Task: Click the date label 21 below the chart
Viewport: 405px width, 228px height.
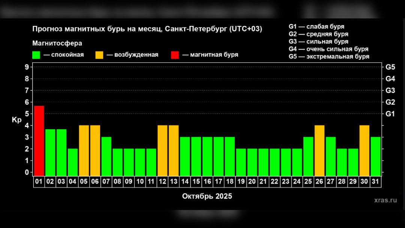Action: tap(263, 181)
